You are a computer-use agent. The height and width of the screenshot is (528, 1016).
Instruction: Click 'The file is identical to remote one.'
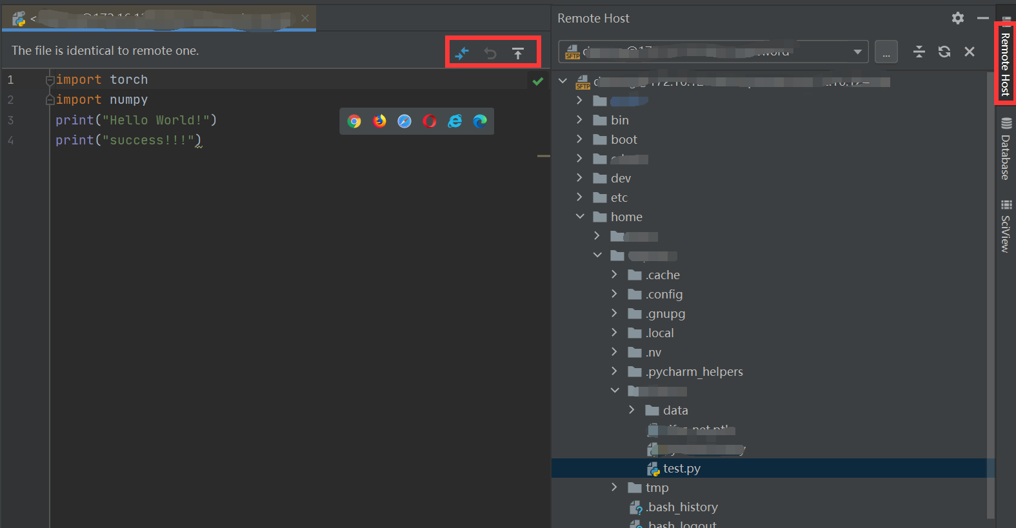[105, 50]
